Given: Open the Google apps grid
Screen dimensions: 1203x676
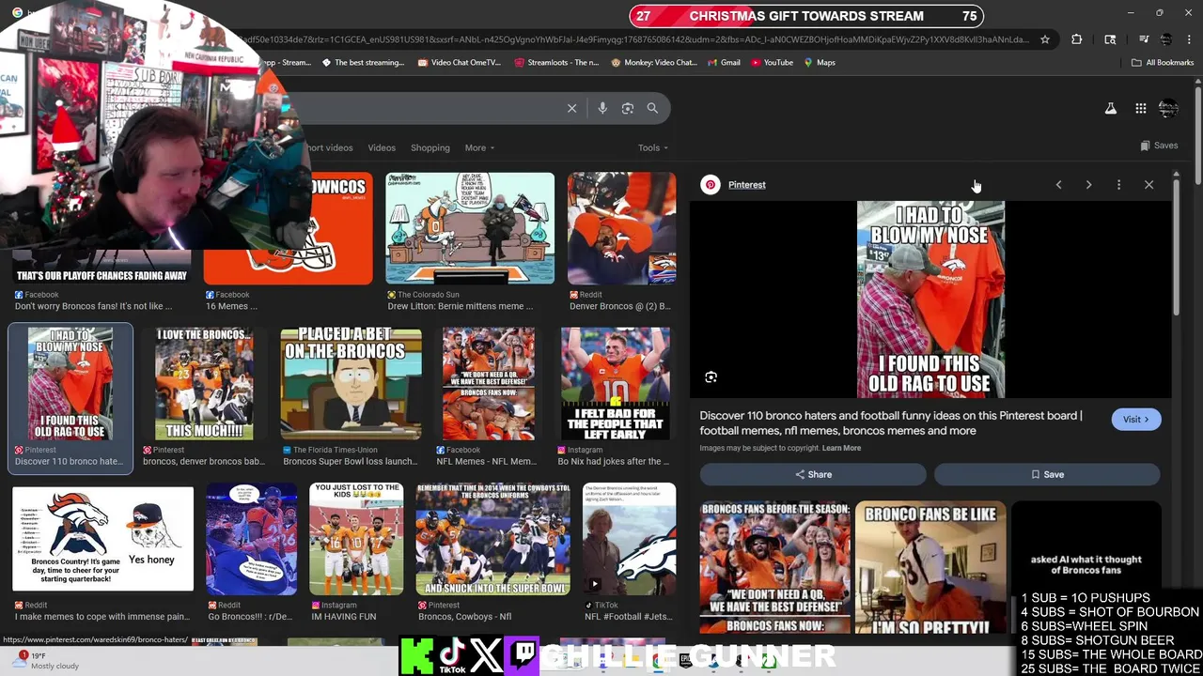Looking at the screenshot, I should [1140, 109].
